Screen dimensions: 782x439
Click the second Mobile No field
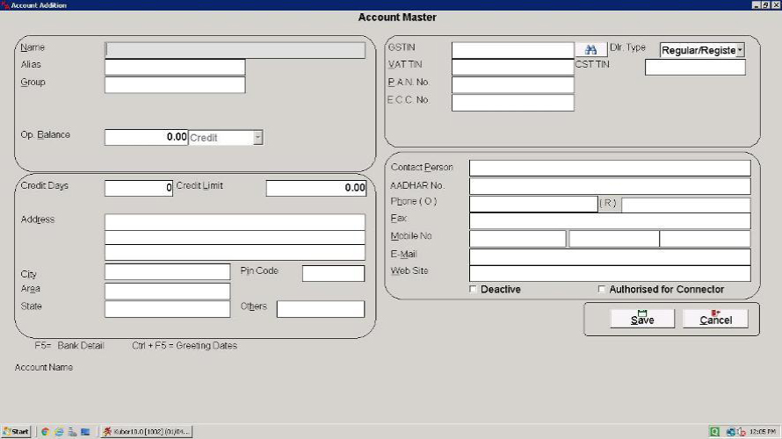click(x=614, y=239)
